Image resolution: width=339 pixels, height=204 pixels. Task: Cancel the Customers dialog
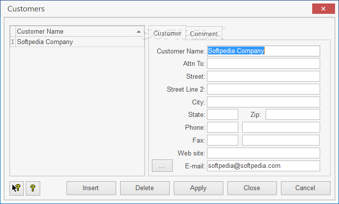(305, 188)
